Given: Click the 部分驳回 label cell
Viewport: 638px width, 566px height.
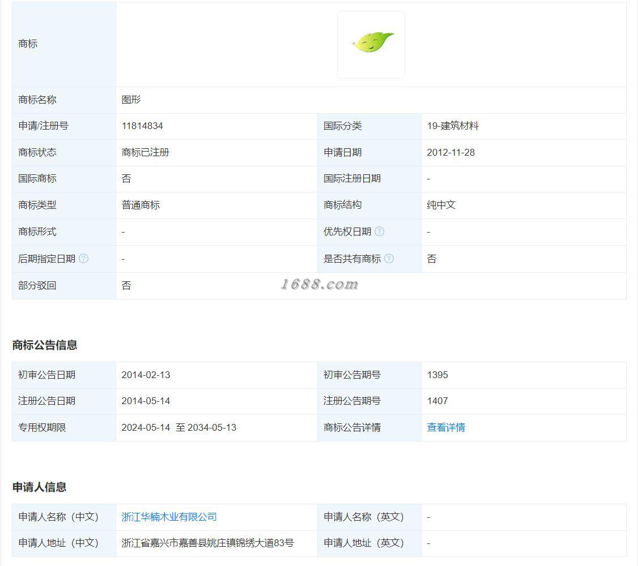Looking at the screenshot, I should (x=64, y=286).
